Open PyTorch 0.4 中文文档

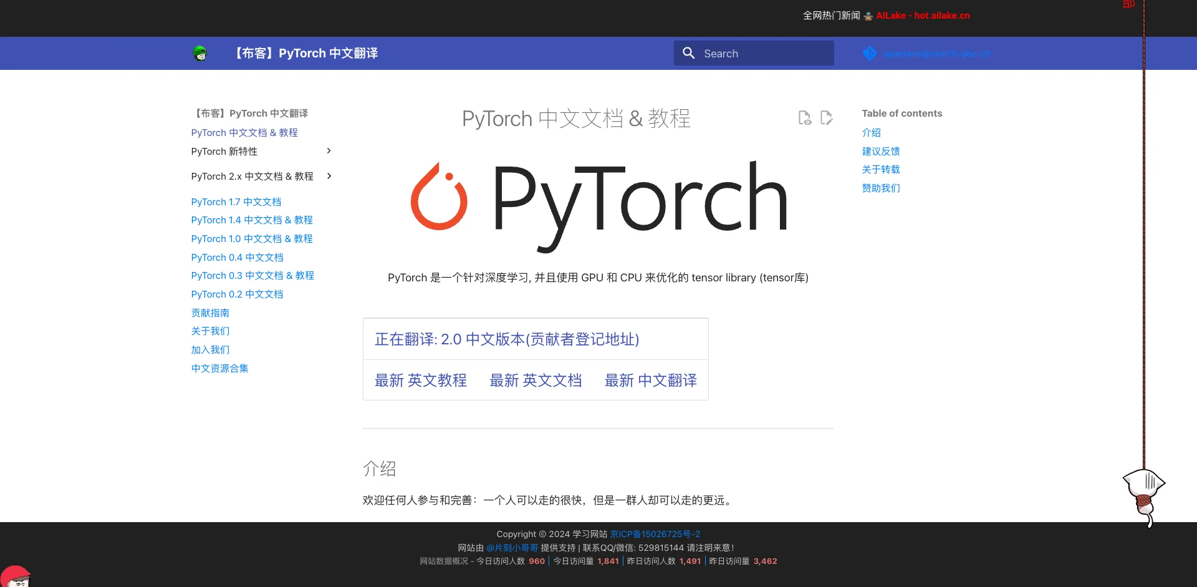coord(237,258)
